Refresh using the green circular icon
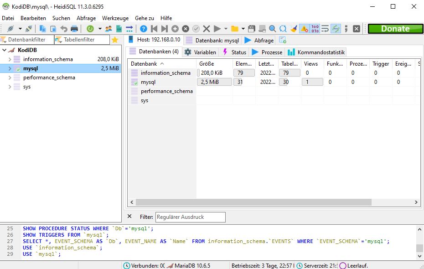424x269 pixels. 90,29
